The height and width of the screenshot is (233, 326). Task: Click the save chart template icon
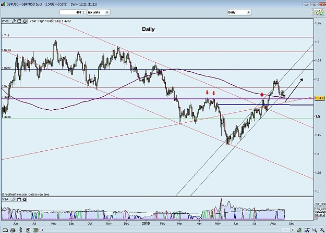[x=28, y=230]
